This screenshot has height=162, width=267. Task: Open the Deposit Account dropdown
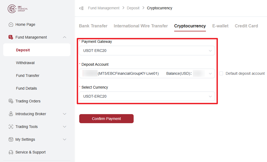tap(147, 73)
